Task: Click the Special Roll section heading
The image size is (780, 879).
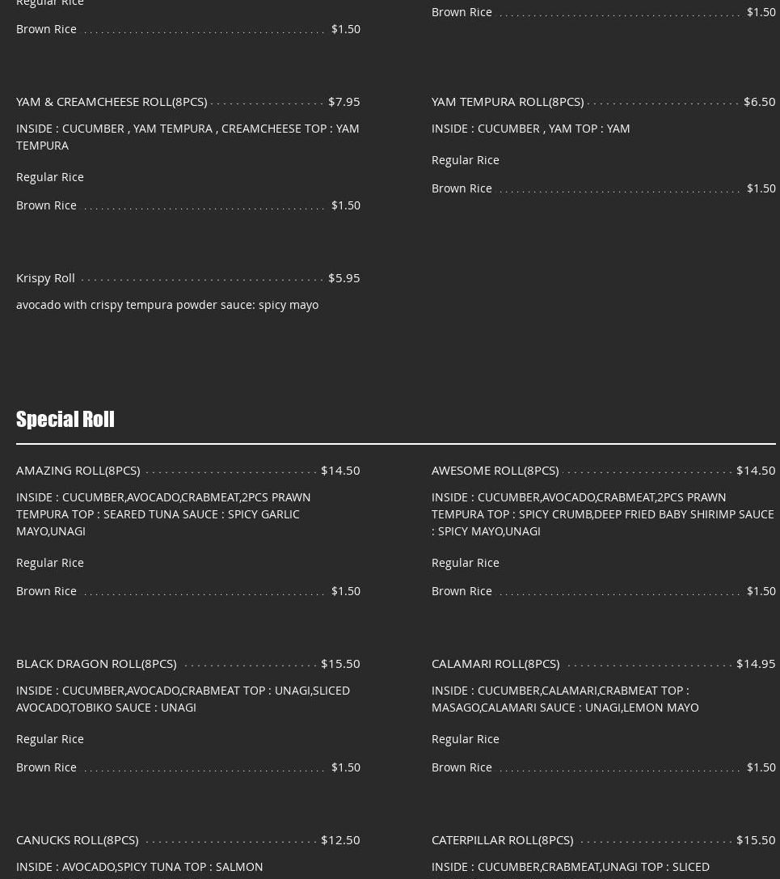Action: (65, 419)
